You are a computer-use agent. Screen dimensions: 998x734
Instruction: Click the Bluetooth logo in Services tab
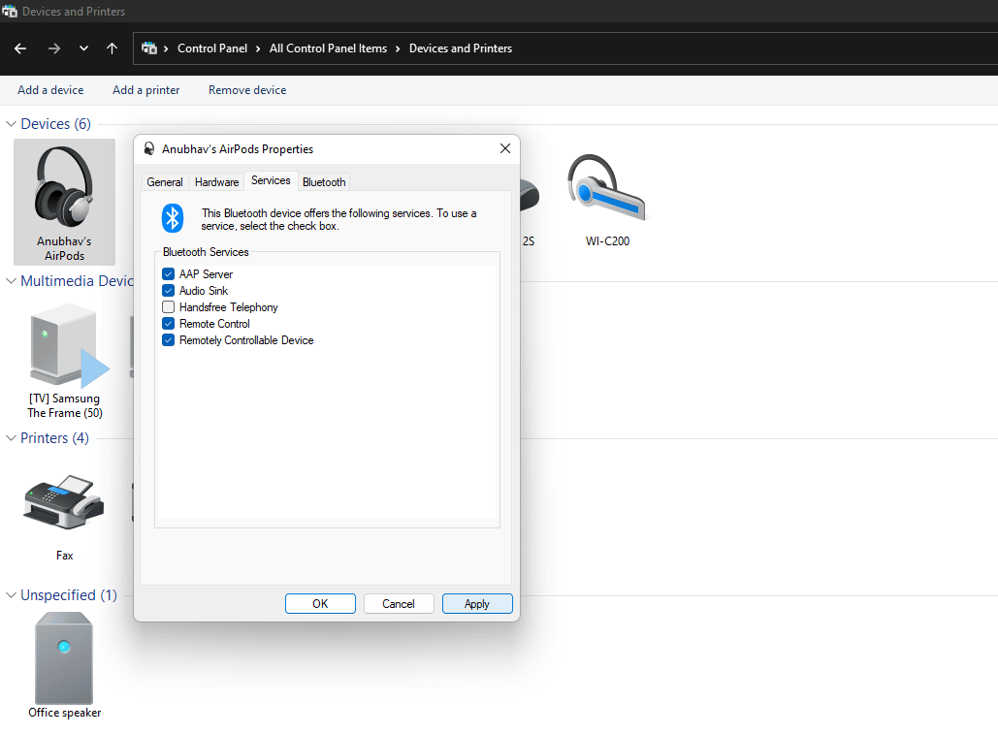coord(173,218)
